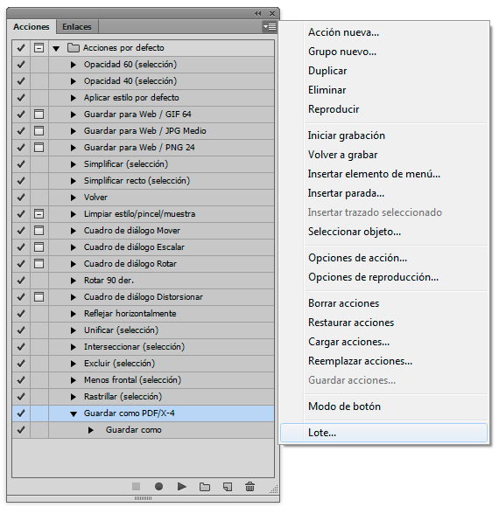Expand the Rastrillar (selección) action
Screen dimensions: 499x514
(x=74, y=397)
